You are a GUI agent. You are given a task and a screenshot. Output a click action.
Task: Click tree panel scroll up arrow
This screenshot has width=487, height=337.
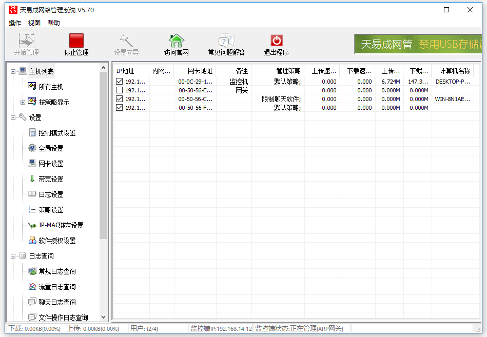(104, 68)
